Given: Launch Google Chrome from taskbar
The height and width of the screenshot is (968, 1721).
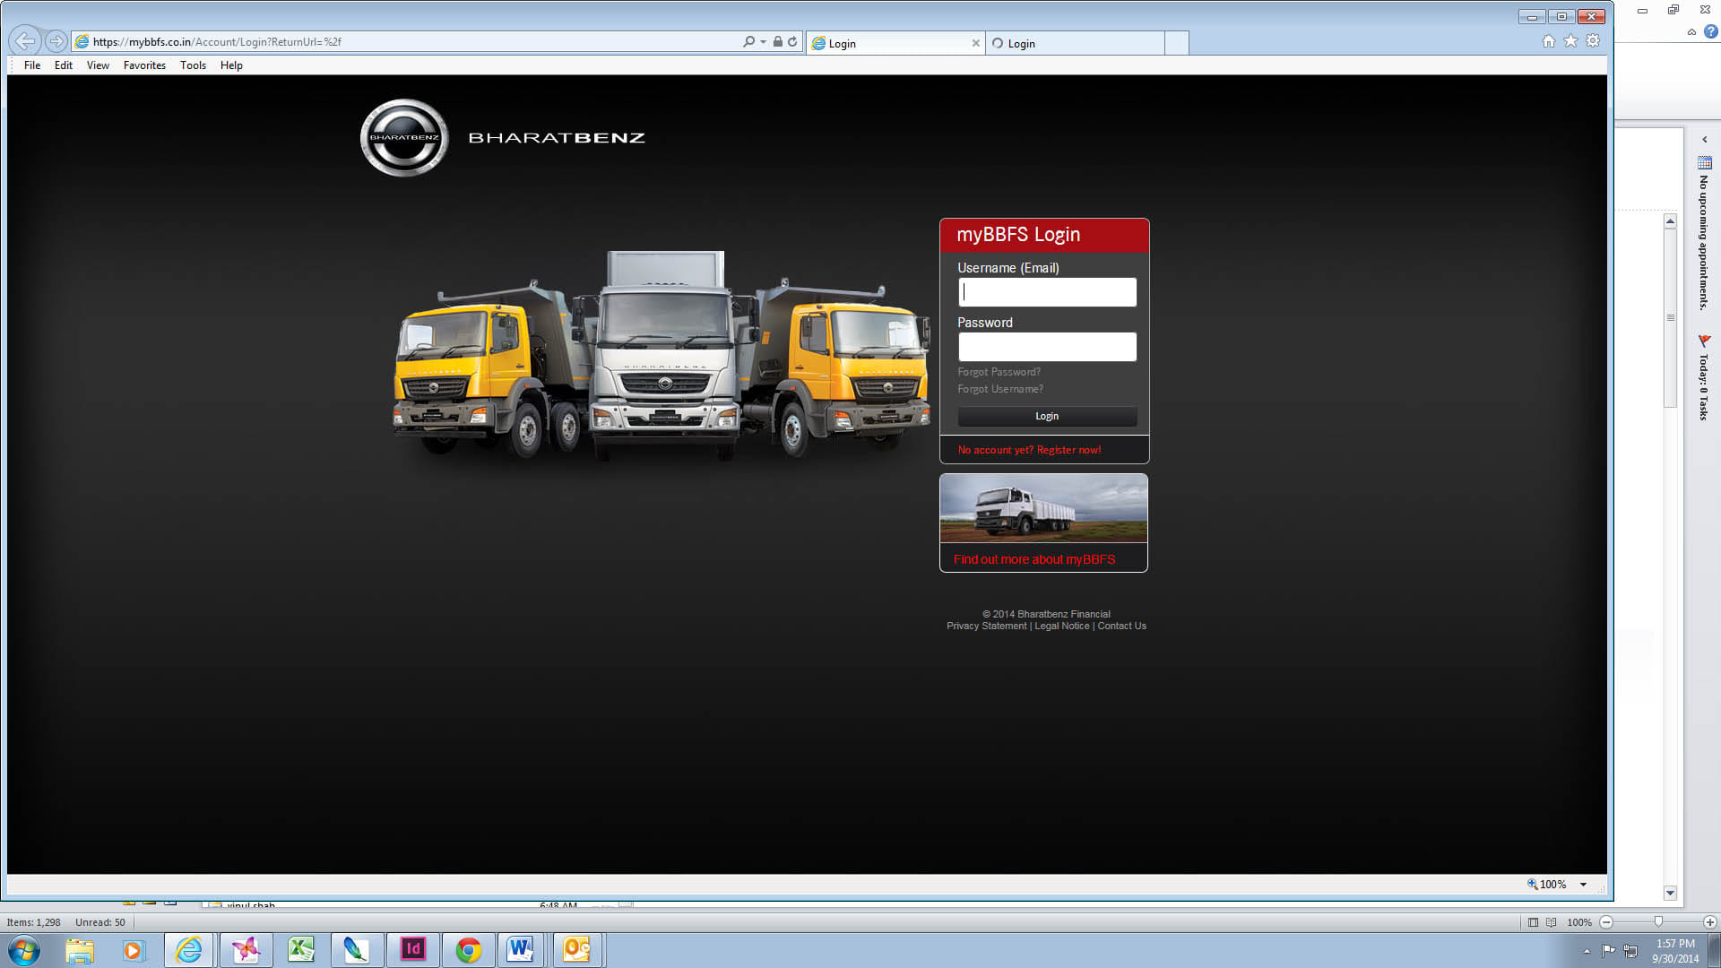Looking at the screenshot, I should coord(468,950).
